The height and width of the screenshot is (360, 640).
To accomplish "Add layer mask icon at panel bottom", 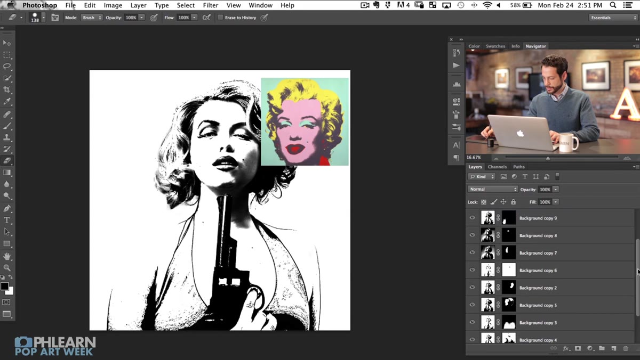I will pos(578,348).
